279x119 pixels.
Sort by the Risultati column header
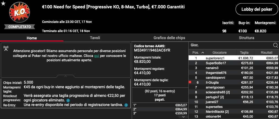pos(266,53)
